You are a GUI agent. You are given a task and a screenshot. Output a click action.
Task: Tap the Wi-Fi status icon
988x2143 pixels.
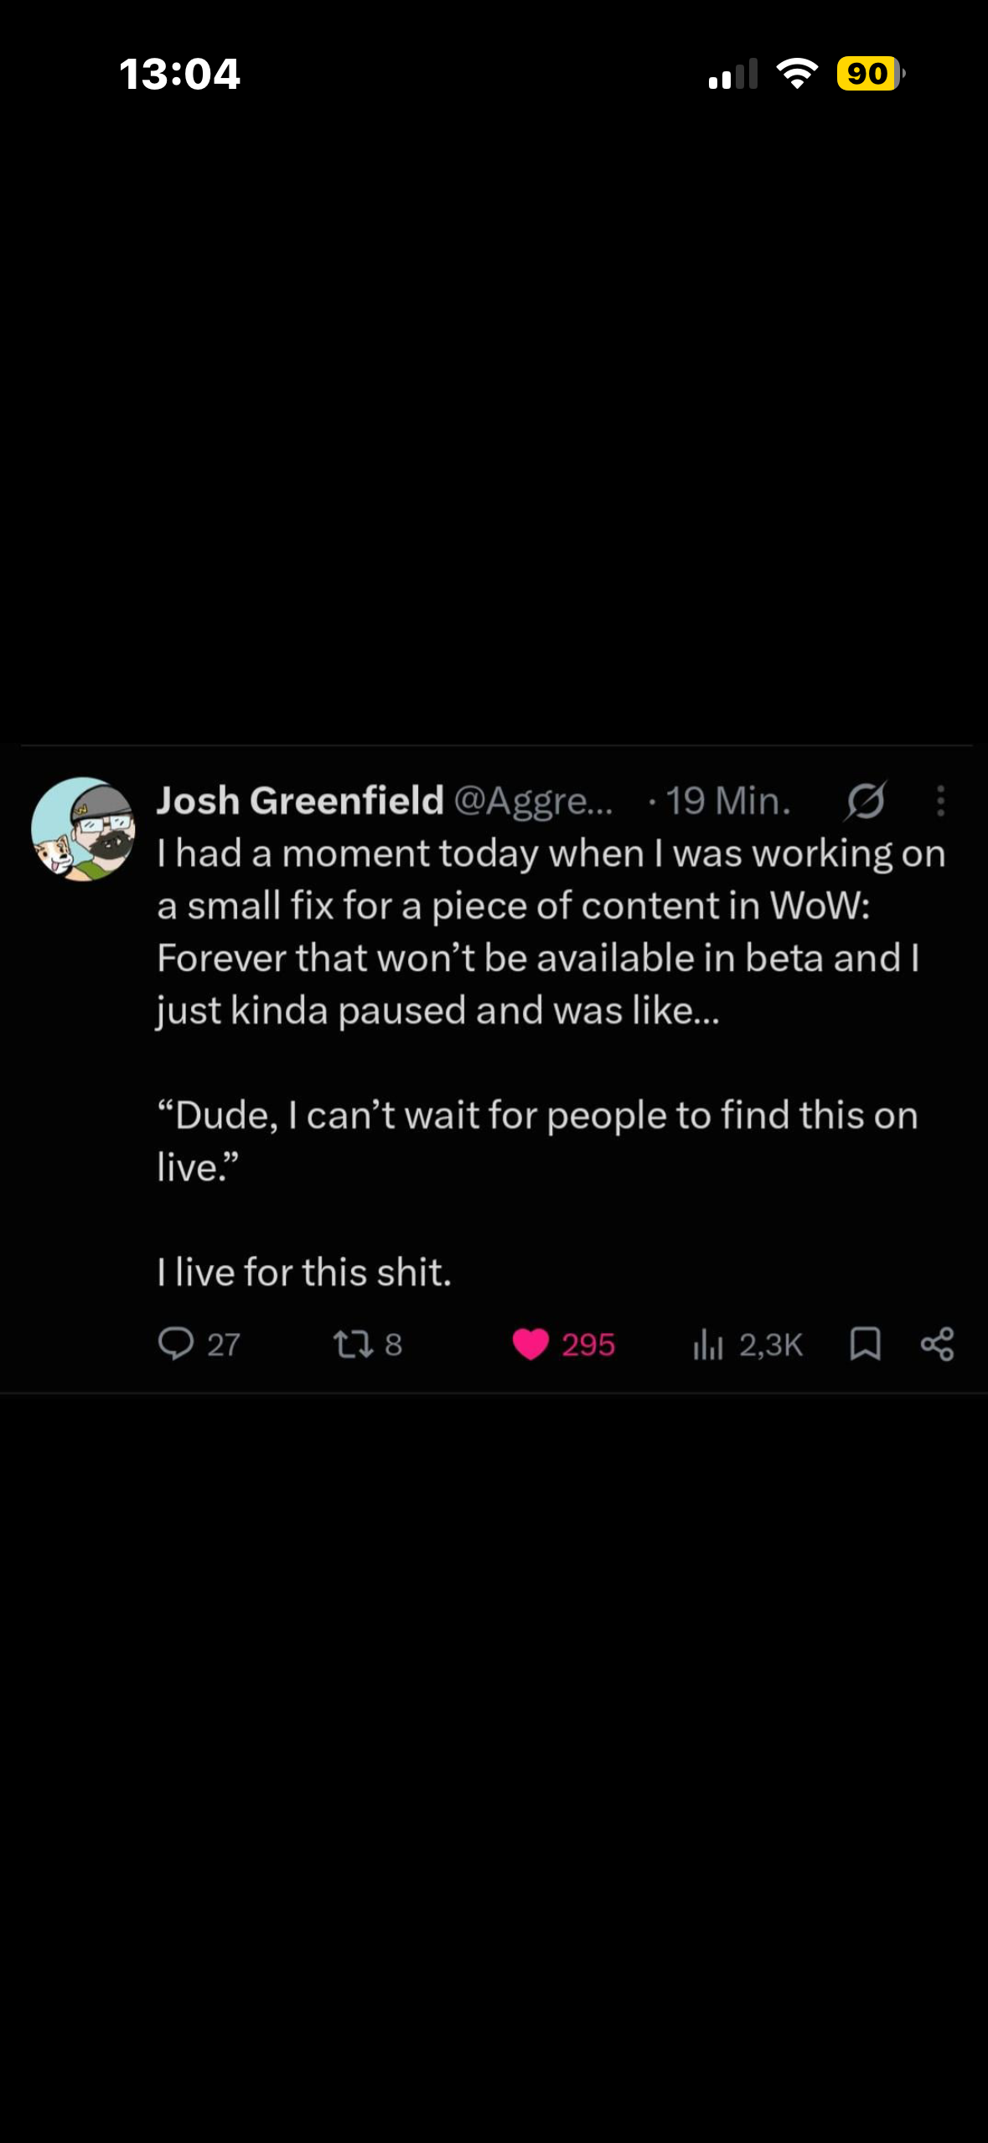coord(797,74)
